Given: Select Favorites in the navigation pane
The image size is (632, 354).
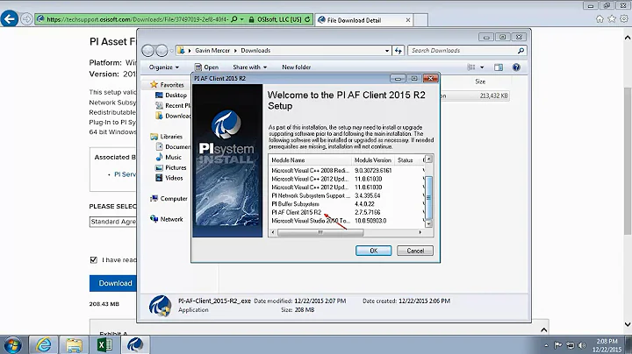Looking at the screenshot, I should 167,85.
